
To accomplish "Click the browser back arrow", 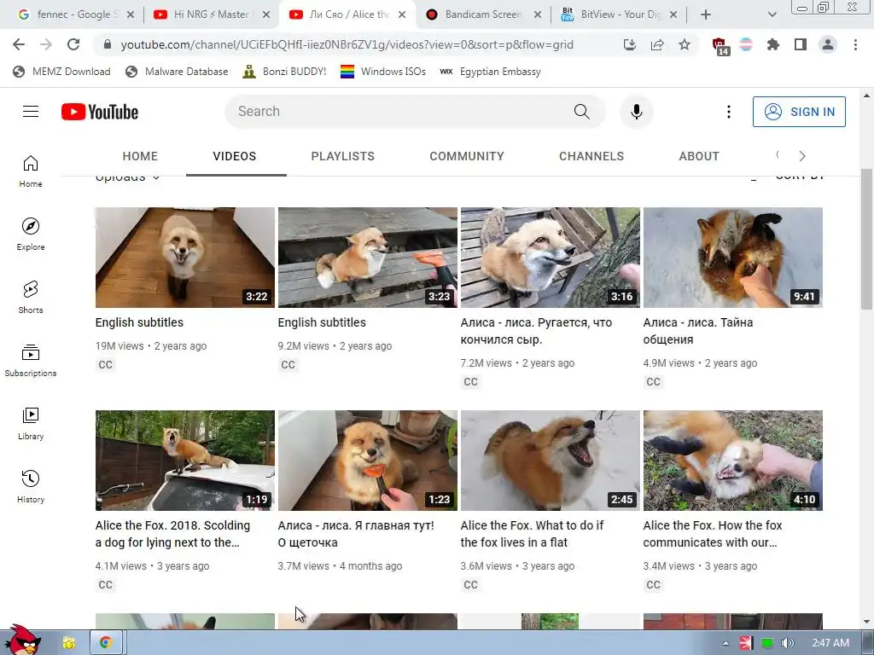I will click(x=19, y=44).
